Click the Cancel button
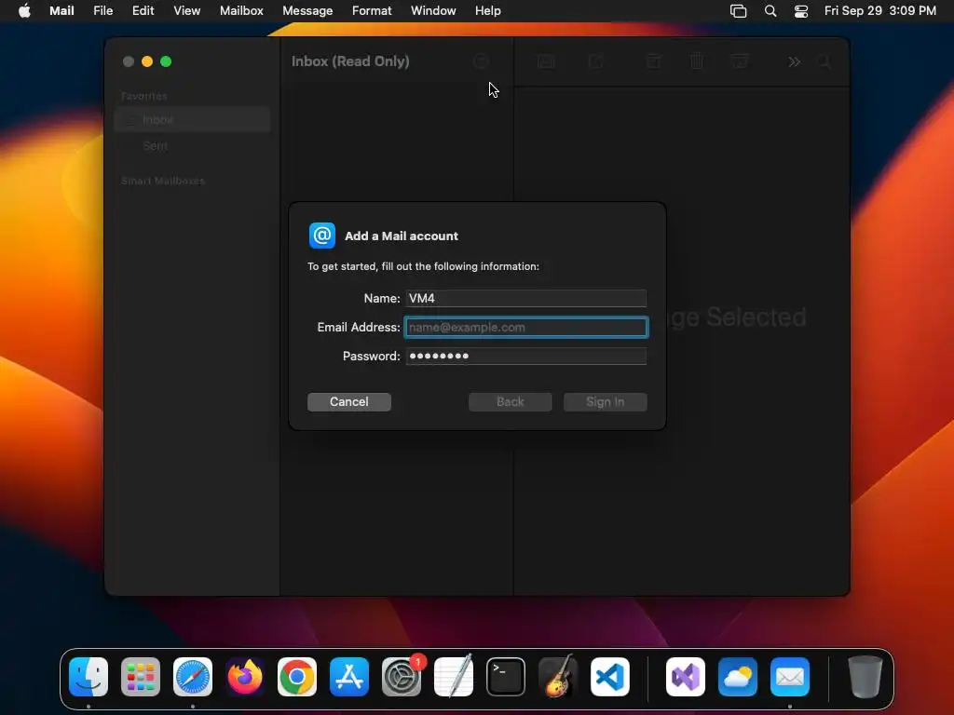The width and height of the screenshot is (954, 715). pos(348,401)
